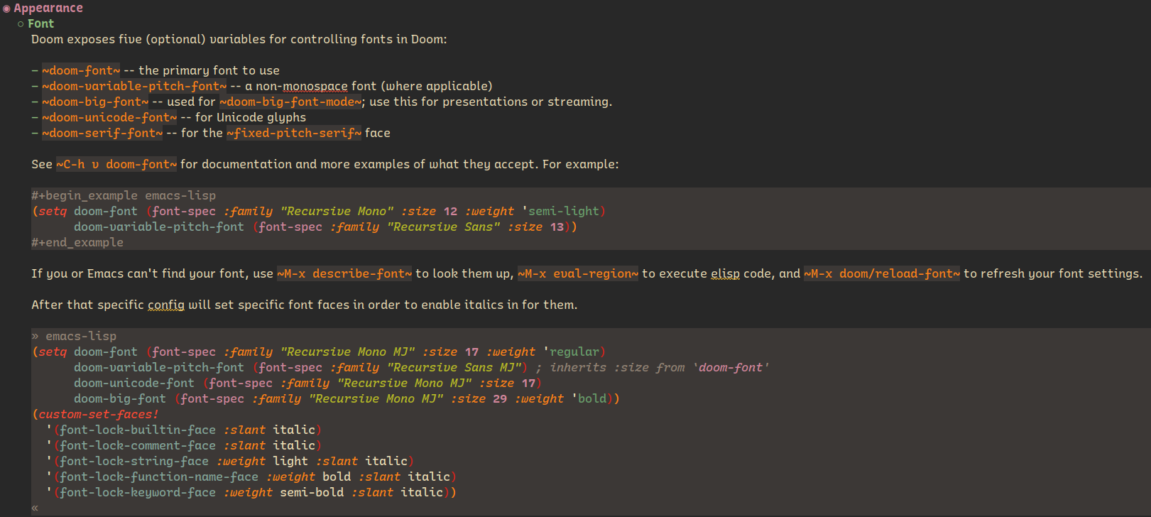Click the #+end_example line
The image size is (1151, 517).
click(77, 242)
